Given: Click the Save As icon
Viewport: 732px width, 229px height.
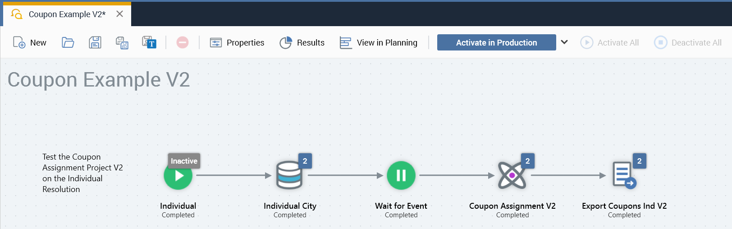Looking at the screenshot, I should pos(122,42).
